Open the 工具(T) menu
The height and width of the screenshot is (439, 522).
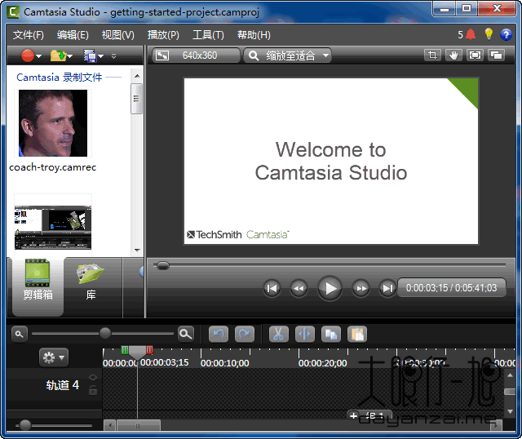click(x=208, y=34)
